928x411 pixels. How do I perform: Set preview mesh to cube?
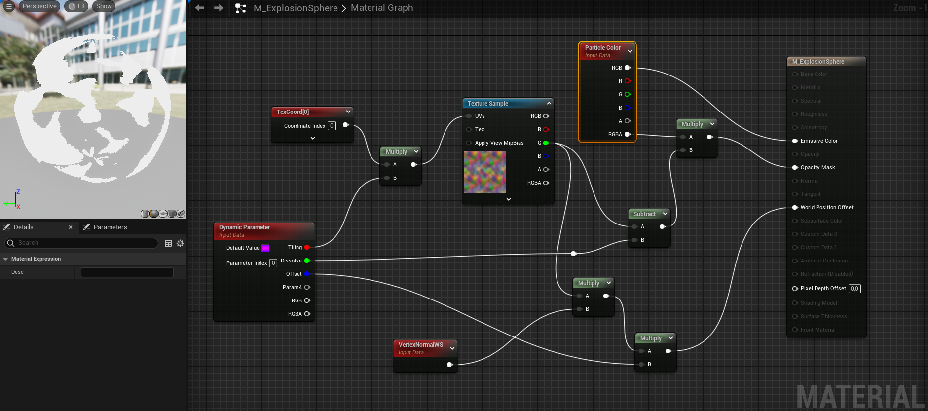click(x=172, y=214)
